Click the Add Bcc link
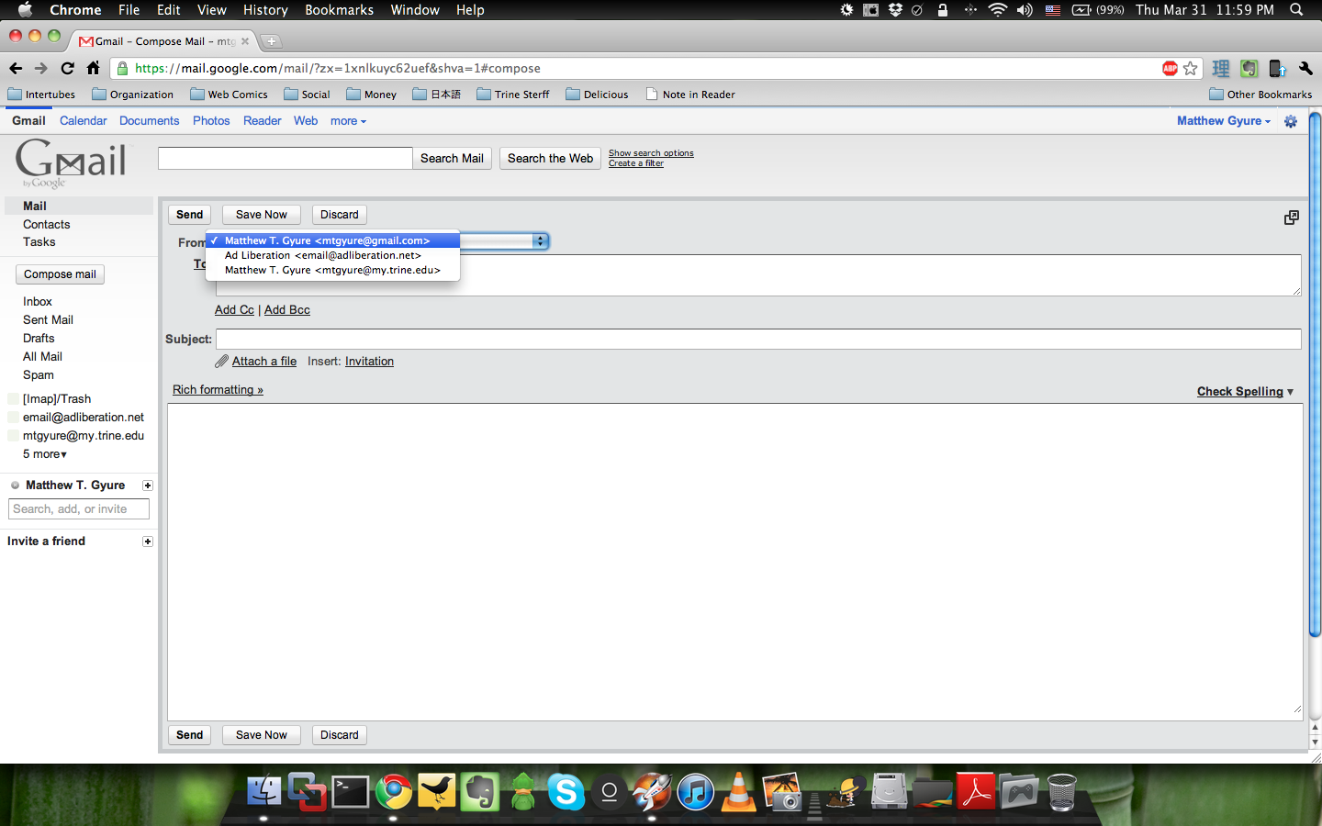The height and width of the screenshot is (826, 1322). click(x=286, y=310)
